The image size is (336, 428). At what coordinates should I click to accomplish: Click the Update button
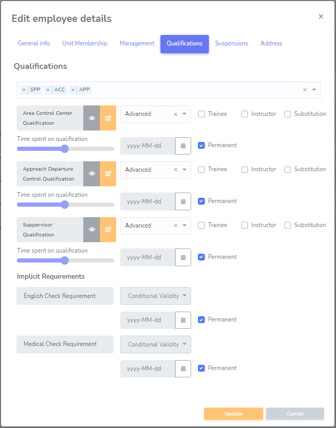[233, 413]
